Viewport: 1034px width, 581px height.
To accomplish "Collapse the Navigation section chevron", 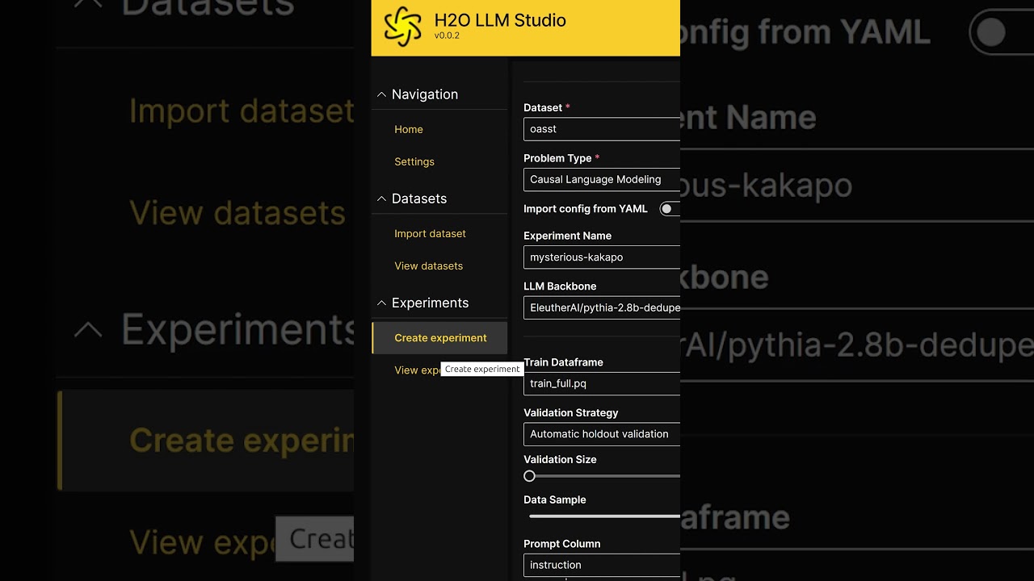I will [x=381, y=94].
